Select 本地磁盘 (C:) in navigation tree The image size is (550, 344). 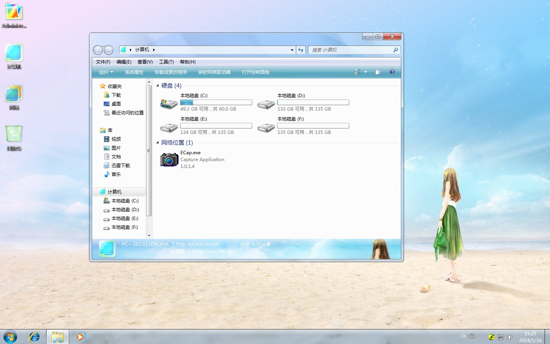point(121,201)
